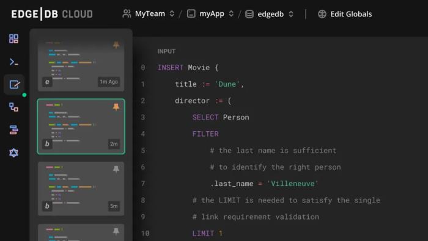This screenshot has height=241, width=428.
Task: Select the 5m query history thumbnail
Action: point(81,189)
